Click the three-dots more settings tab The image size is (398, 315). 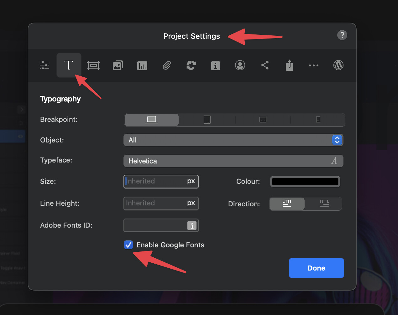[x=313, y=65]
